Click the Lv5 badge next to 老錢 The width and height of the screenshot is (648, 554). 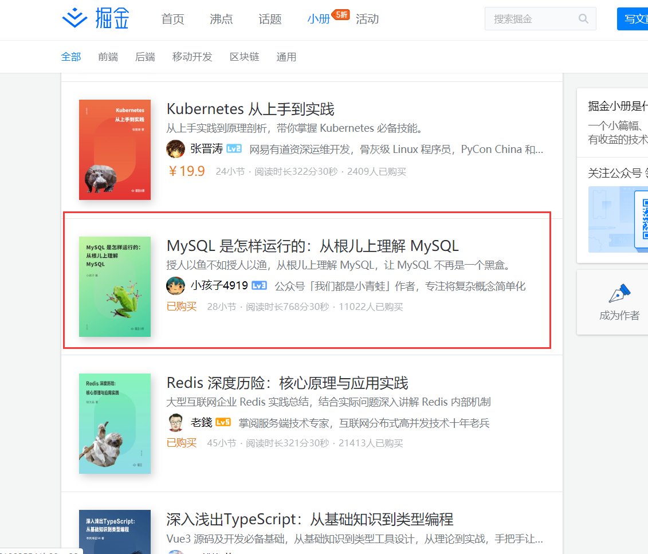[x=223, y=422]
